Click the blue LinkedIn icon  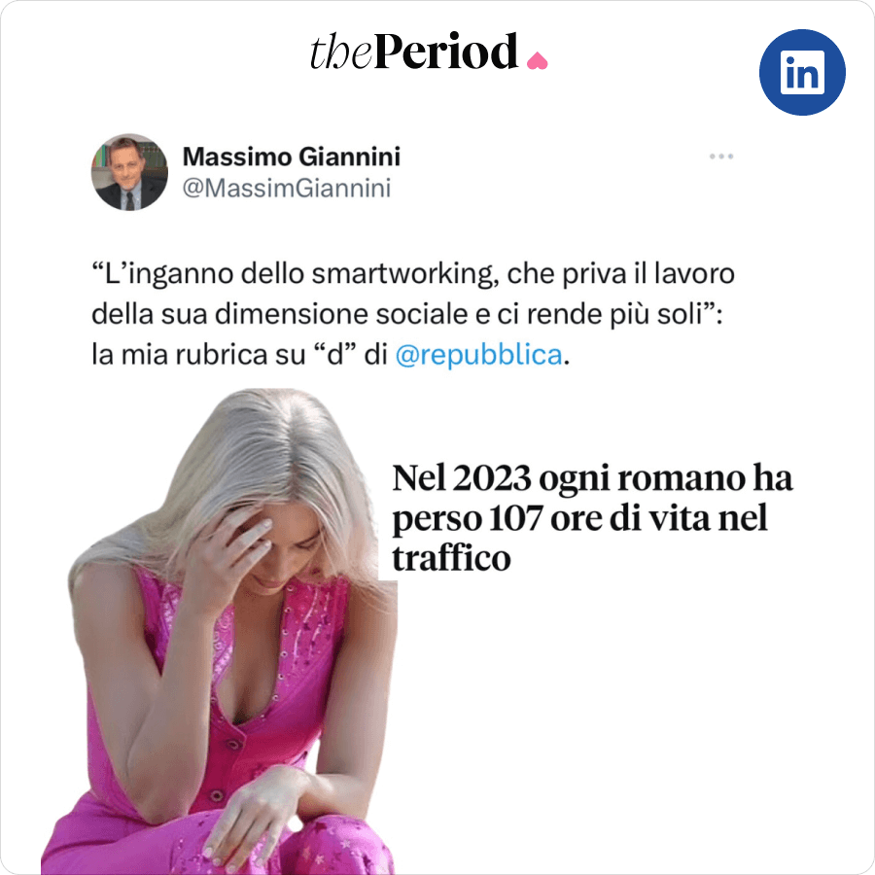pos(802,73)
